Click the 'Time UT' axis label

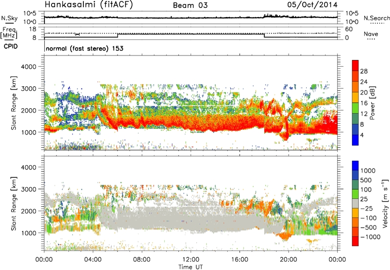(x=191, y=267)
